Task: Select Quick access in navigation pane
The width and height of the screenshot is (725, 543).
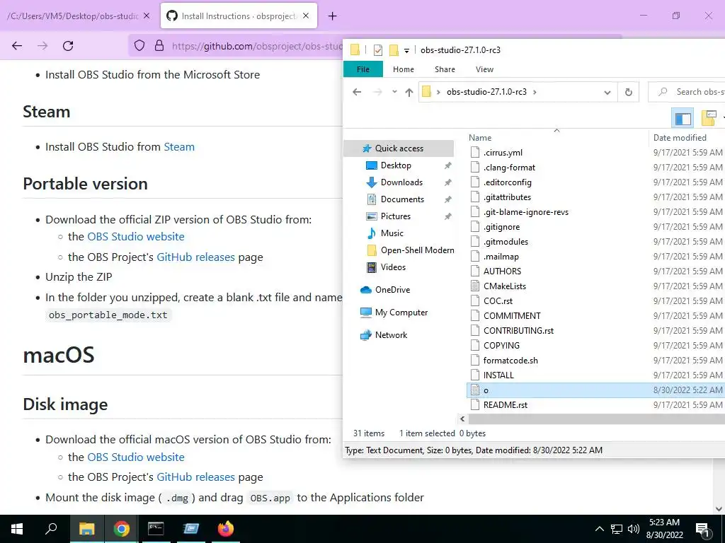Action: tap(399, 148)
